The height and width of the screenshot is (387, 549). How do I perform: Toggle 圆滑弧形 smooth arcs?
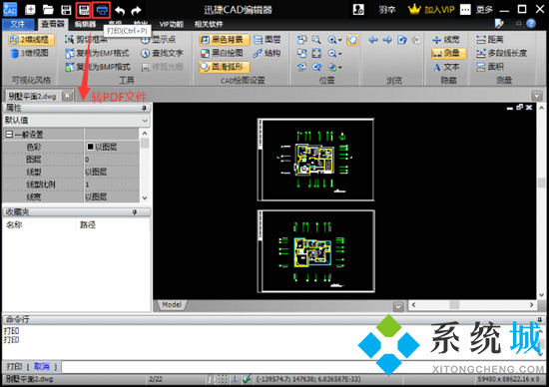(x=224, y=67)
